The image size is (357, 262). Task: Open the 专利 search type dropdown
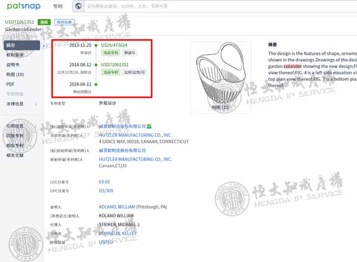point(58,6)
